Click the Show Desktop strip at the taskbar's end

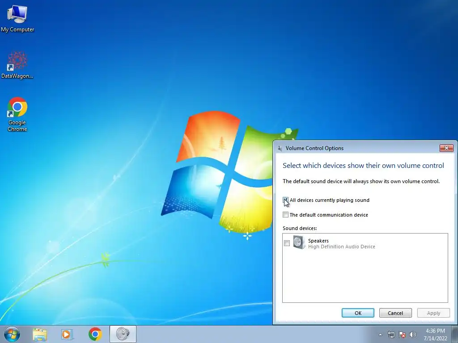455,334
